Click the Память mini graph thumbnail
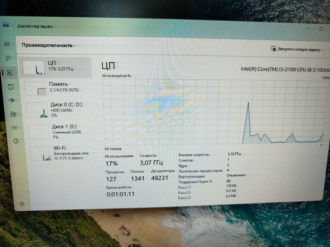330x247 pixels. pyautogui.click(x=35, y=89)
